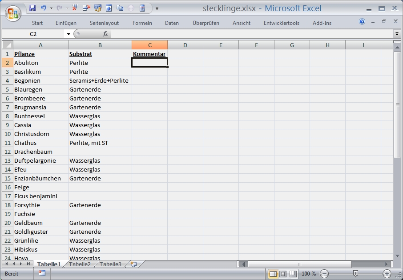Open Excel help via question mark icon

click(362, 22)
